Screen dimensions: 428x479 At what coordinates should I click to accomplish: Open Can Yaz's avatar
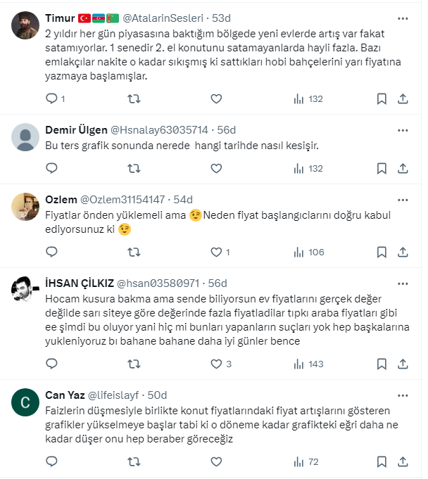[x=26, y=403]
